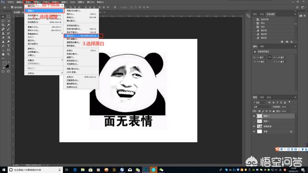Open the 文件(F) menu in menu bar
The image size is (308, 173).
tap(11, 2)
